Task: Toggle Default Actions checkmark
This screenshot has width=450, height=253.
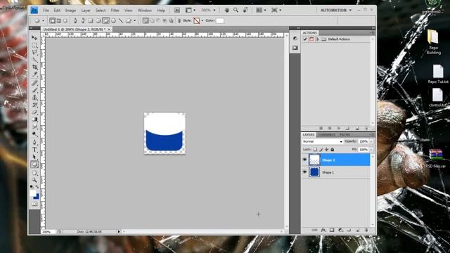Action: (305, 39)
